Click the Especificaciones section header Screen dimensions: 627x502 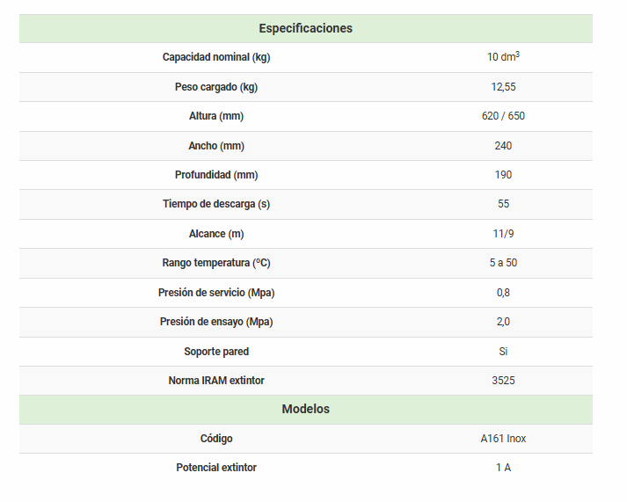tap(305, 28)
